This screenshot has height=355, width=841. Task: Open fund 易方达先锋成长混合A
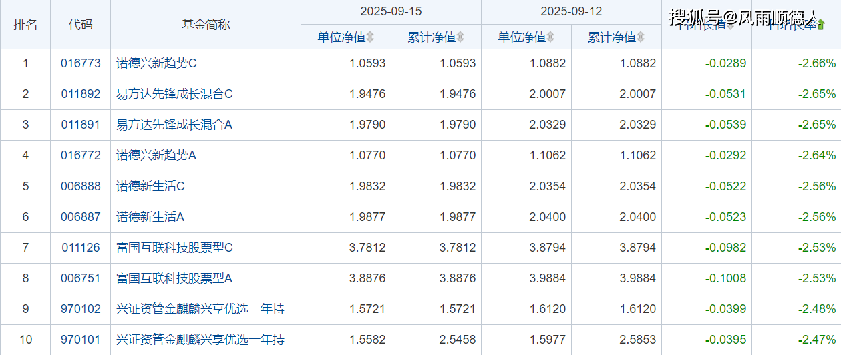pyautogui.click(x=174, y=125)
